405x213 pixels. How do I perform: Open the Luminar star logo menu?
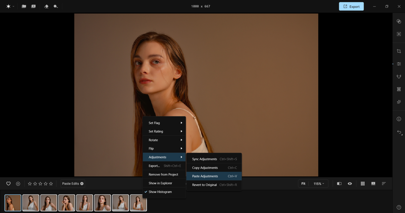[x=8, y=6]
